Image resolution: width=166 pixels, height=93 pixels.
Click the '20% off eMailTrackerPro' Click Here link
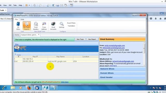[65, 82]
